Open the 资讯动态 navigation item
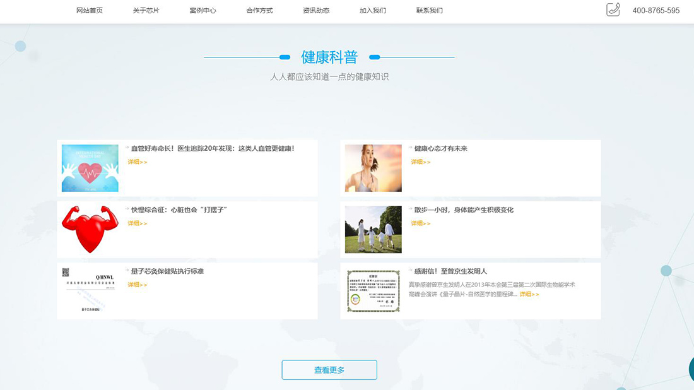 pyautogui.click(x=315, y=10)
